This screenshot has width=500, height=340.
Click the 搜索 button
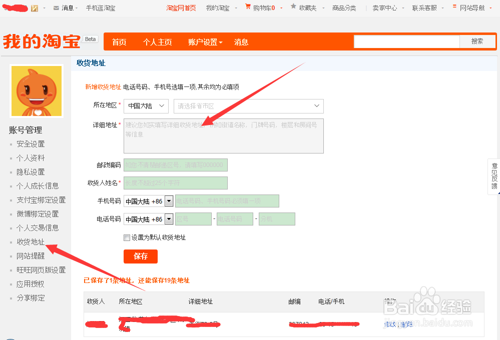477,41
